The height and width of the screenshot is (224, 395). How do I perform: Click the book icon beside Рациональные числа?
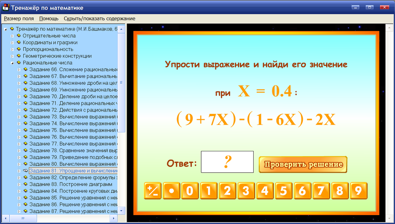pyautogui.click(x=18, y=63)
